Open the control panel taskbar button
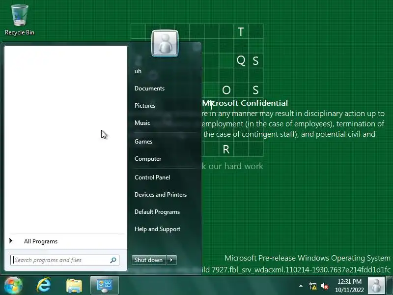 [105, 286]
